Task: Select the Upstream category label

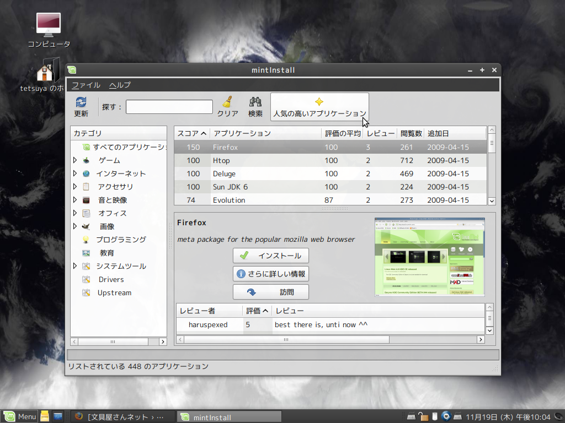Action: (114, 293)
